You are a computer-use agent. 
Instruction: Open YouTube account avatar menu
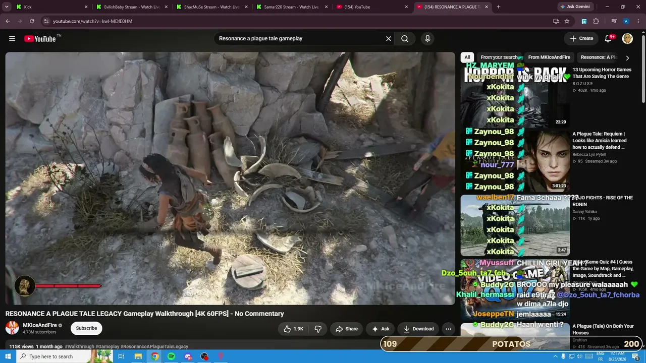click(x=627, y=39)
